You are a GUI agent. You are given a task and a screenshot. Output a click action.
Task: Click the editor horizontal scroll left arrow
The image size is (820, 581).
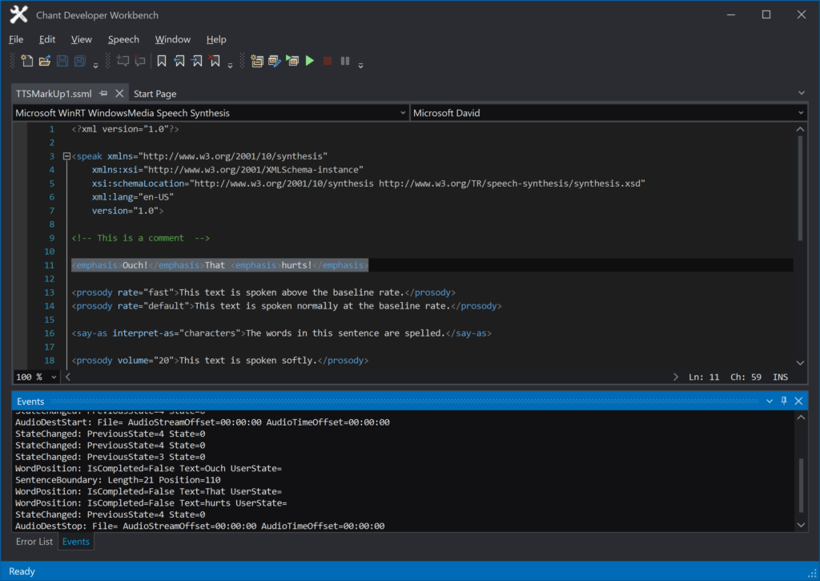tap(68, 377)
